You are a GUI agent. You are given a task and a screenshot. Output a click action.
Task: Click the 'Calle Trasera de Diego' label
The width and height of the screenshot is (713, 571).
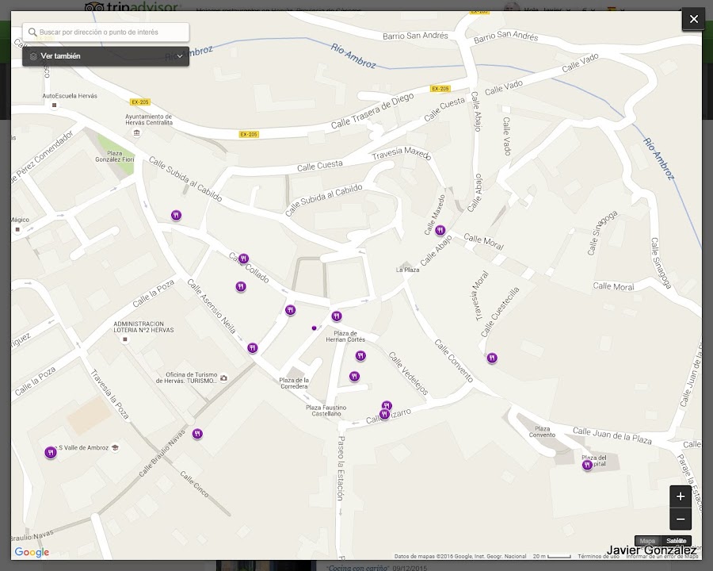(372, 111)
